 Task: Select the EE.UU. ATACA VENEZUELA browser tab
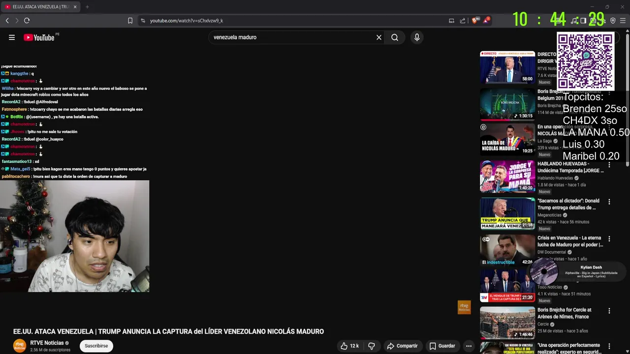click(40, 7)
